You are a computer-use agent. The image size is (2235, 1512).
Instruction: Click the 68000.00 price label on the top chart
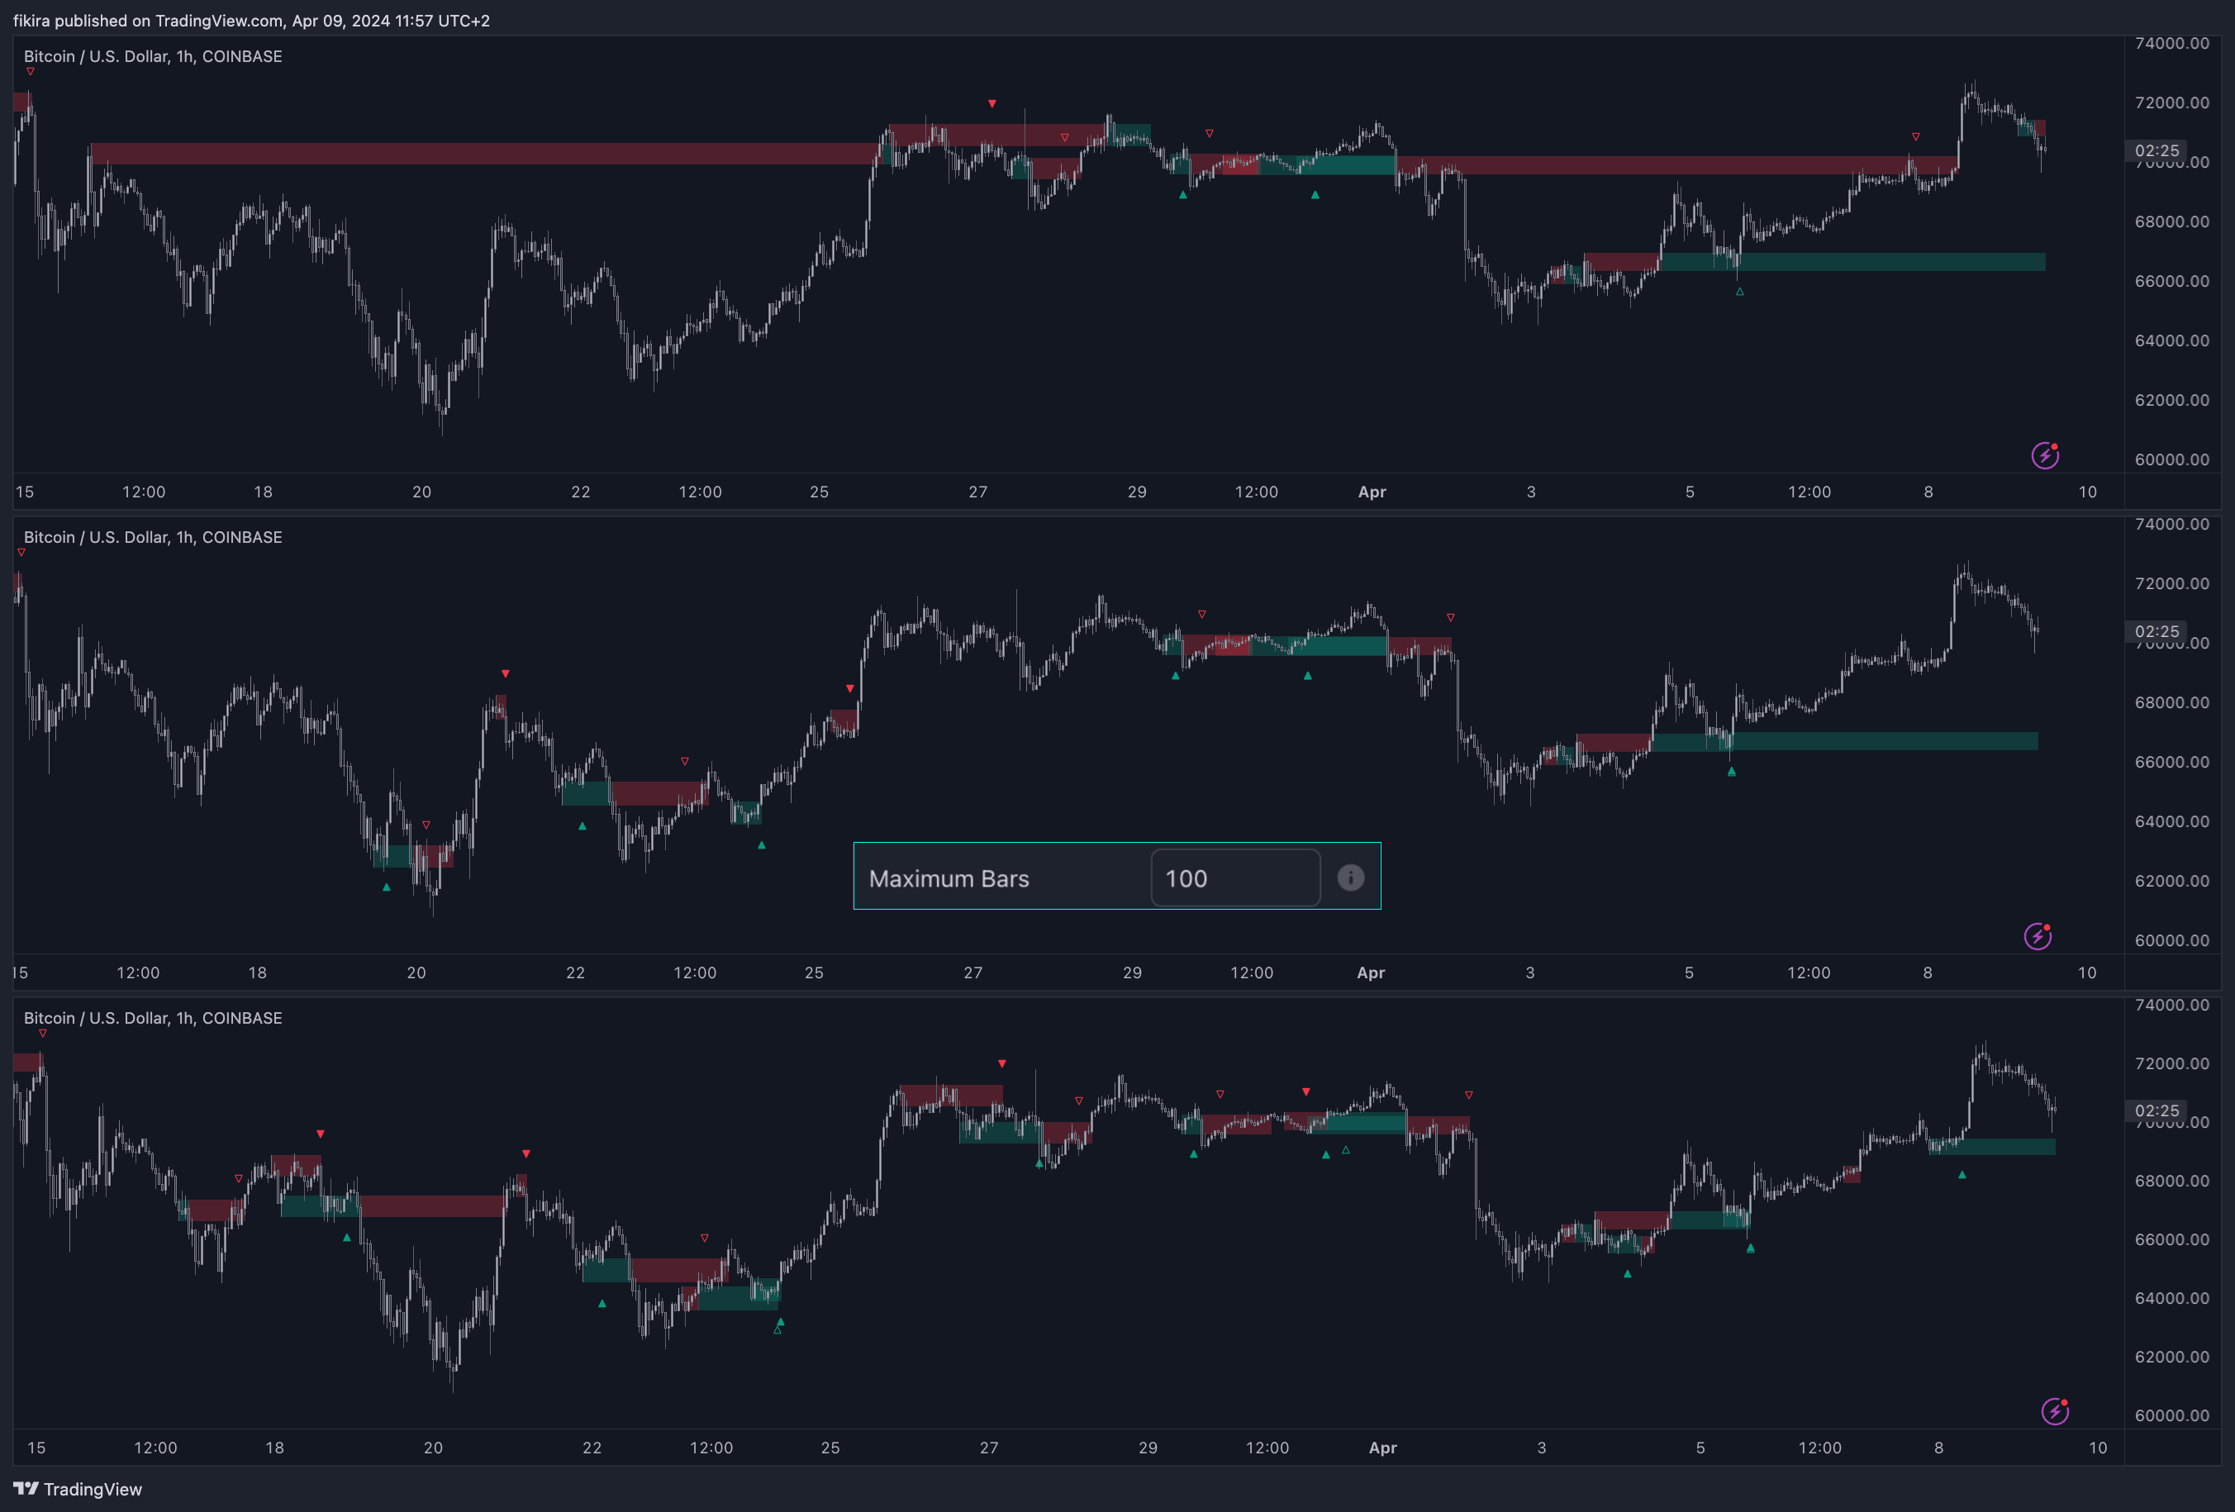point(2171,221)
